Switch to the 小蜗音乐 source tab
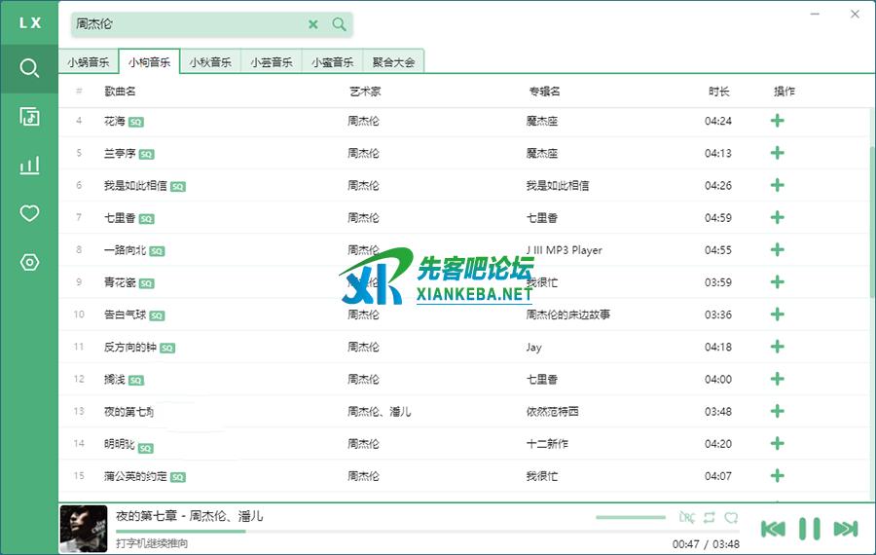876x555 pixels. (89, 61)
